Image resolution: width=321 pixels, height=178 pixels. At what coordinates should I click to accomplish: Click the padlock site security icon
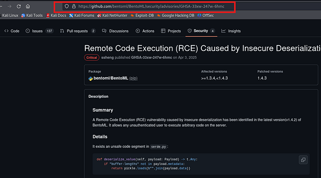(74, 6)
